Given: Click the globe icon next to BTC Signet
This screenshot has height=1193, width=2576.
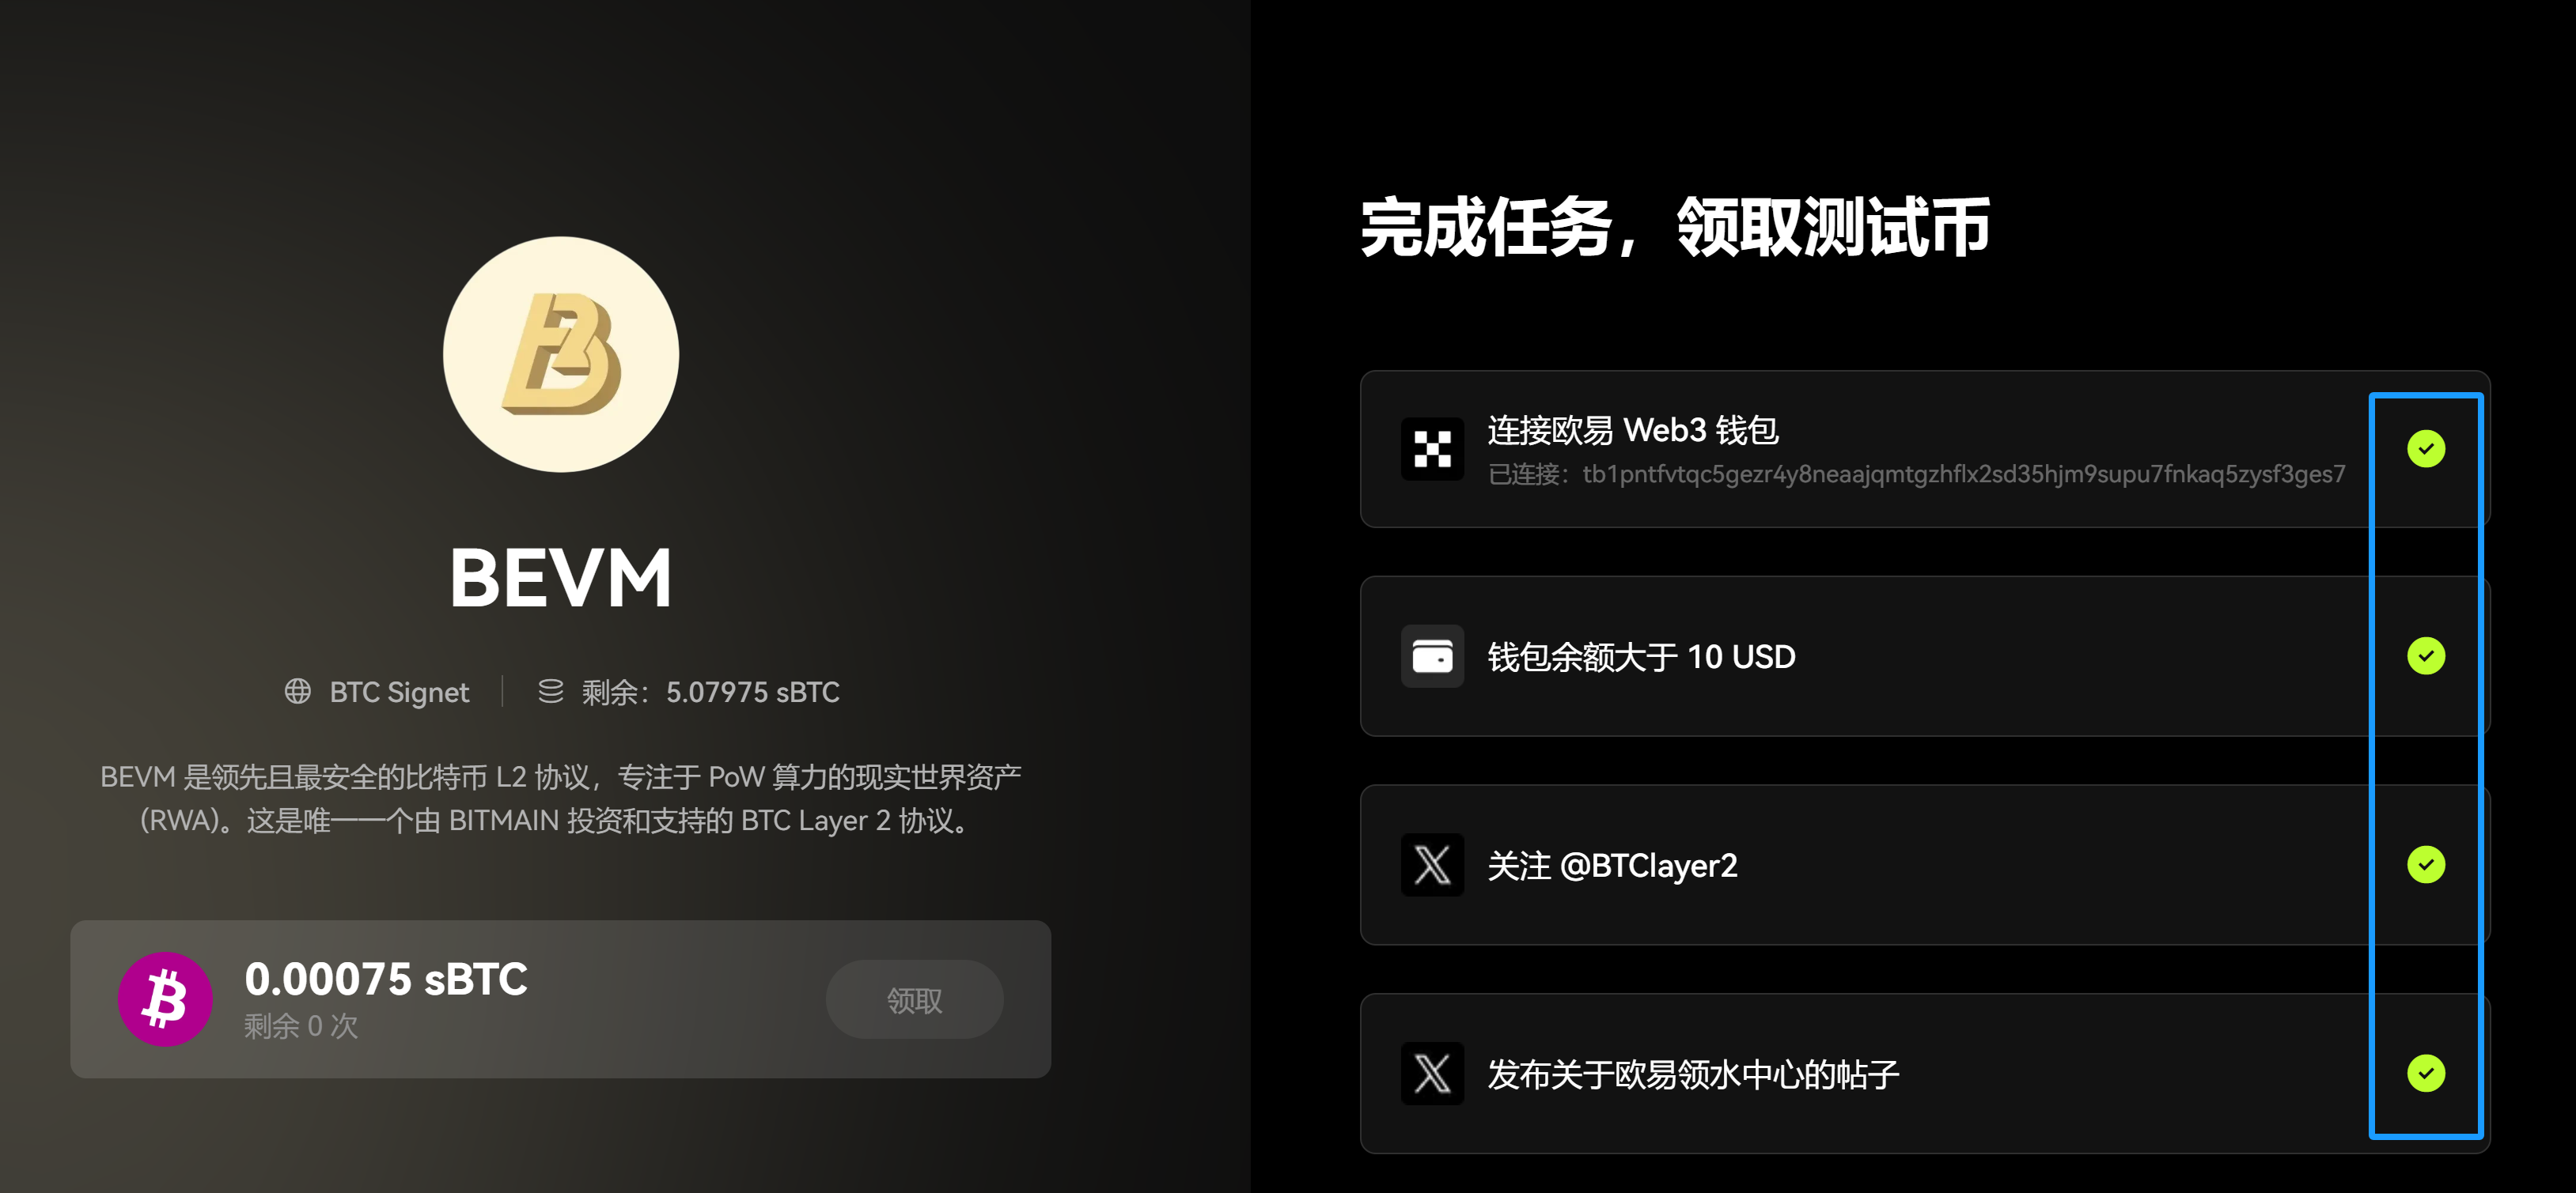Looking at the screenshot, I should coord(298,692).
